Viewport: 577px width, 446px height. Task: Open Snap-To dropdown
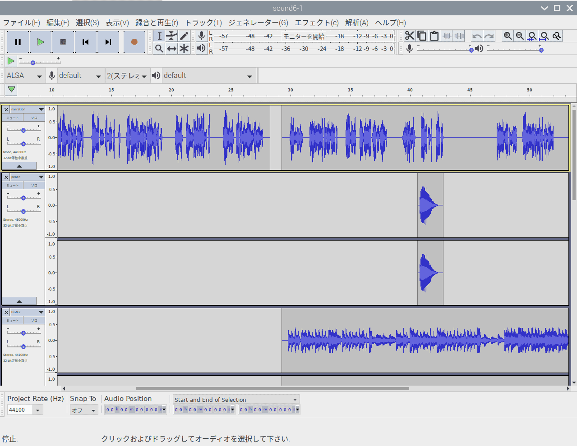(x=84, y=410)
